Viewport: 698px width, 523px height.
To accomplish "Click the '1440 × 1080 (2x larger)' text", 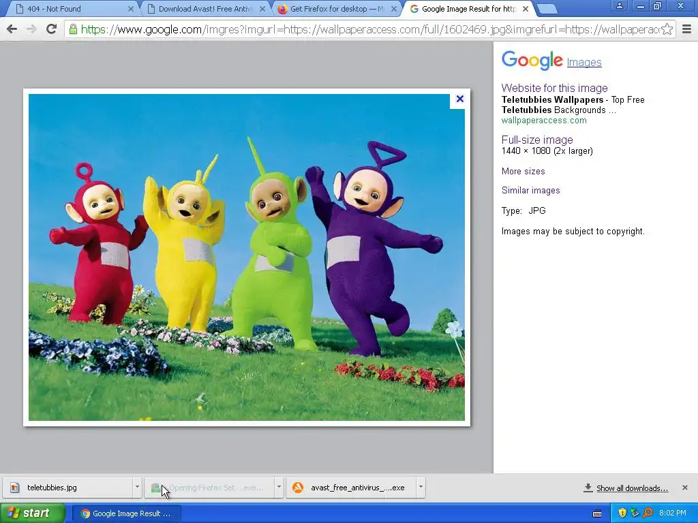I will coord(547,150).
